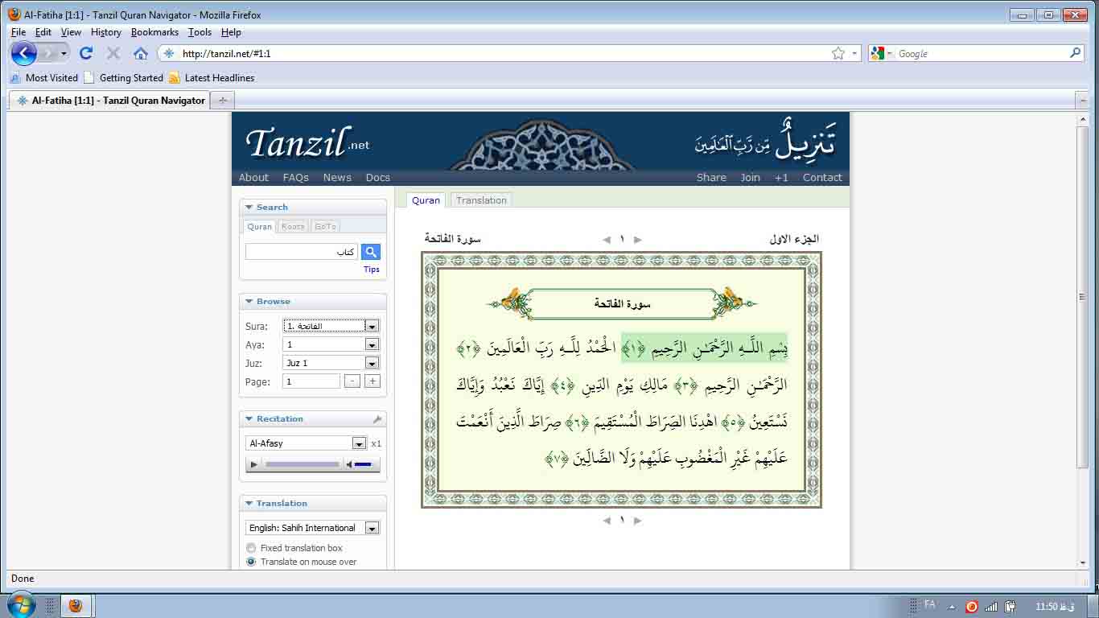This screenshot has width=1099, height=618.
Task: Select Fixed translation box option
Action: pos(251,548)
